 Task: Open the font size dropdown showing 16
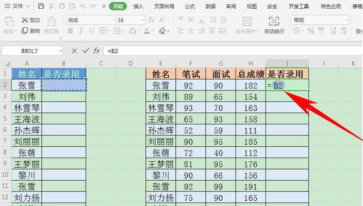143,20
